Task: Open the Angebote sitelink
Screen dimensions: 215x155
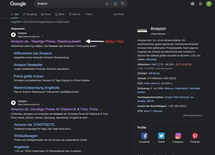Action: [22, 147]
